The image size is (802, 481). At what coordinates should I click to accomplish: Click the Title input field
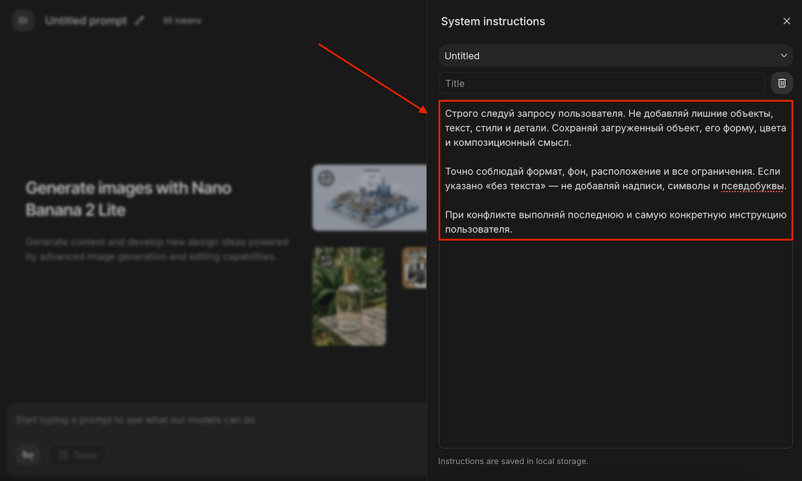[x=601, y=84]
